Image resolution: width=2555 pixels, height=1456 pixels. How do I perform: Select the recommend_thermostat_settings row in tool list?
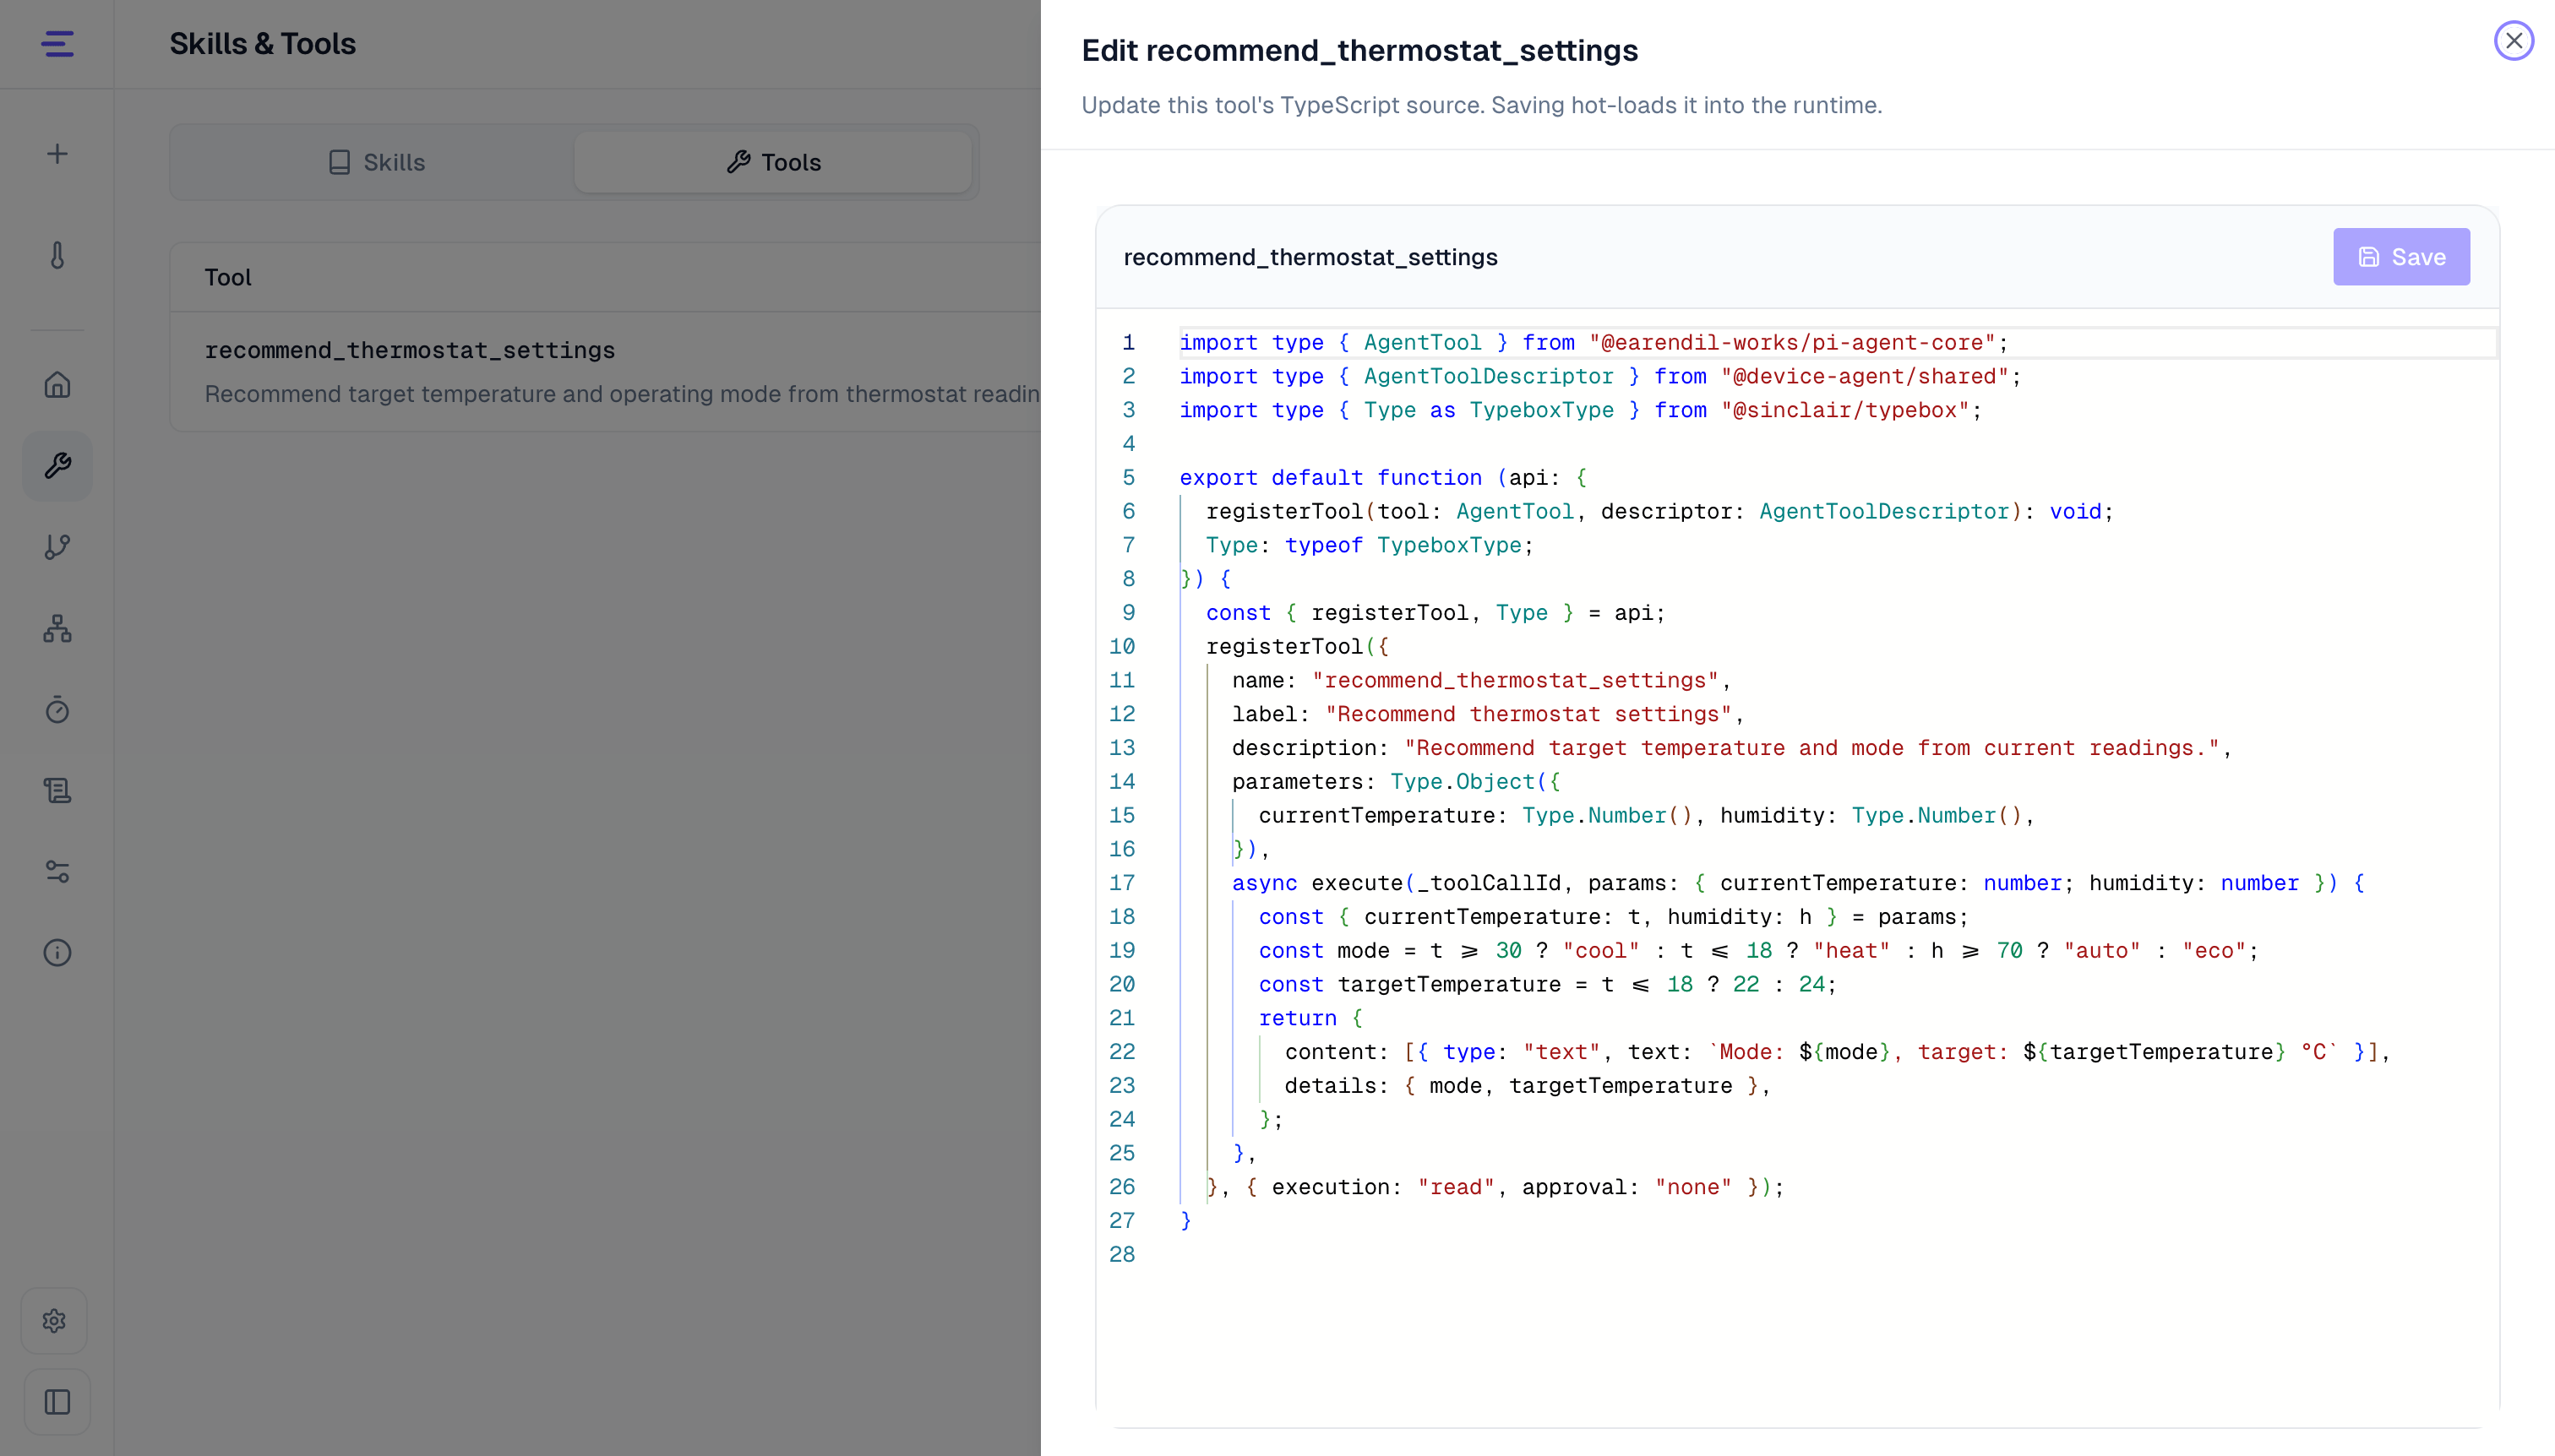tap(605, 371)
